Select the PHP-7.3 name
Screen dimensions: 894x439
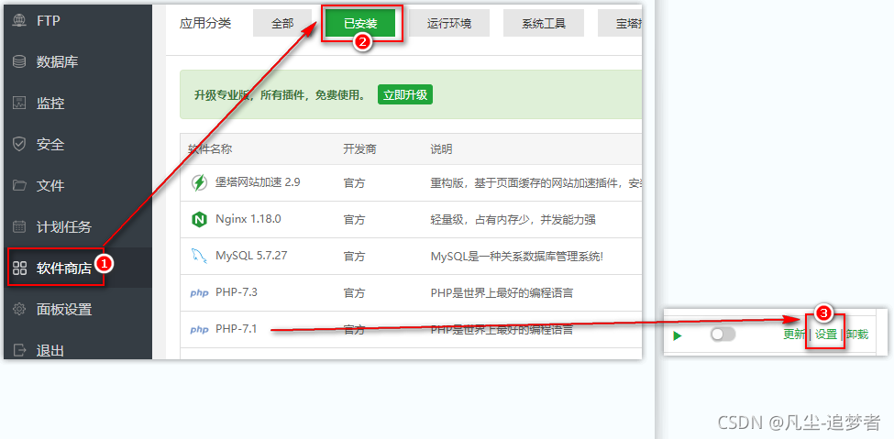[237, 292]
